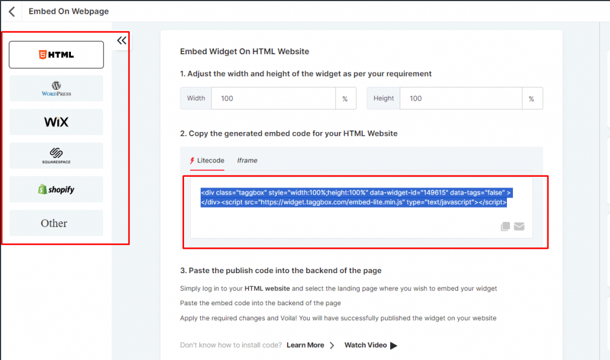Click Watch Video for install help
Image resolution: width=610 pixels, height=360 pixels.
click(364, 345)
